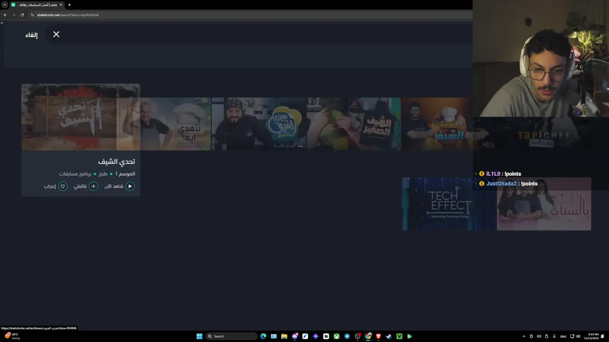
Task: Open the browser tab search dropdown
Action: tap(5, 5)
